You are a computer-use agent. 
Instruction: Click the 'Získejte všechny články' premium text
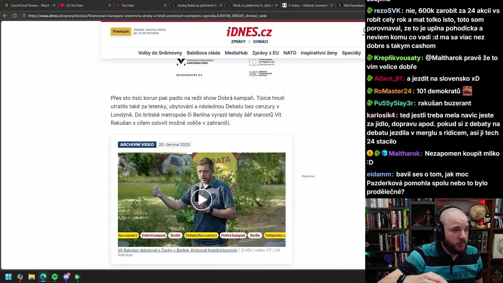click(x=150, y=31)
